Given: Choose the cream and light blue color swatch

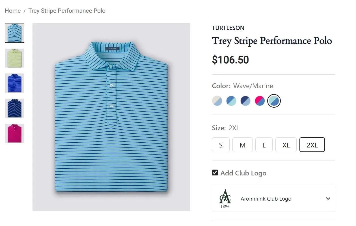Looking at the screenshot, I should [217, 101].
